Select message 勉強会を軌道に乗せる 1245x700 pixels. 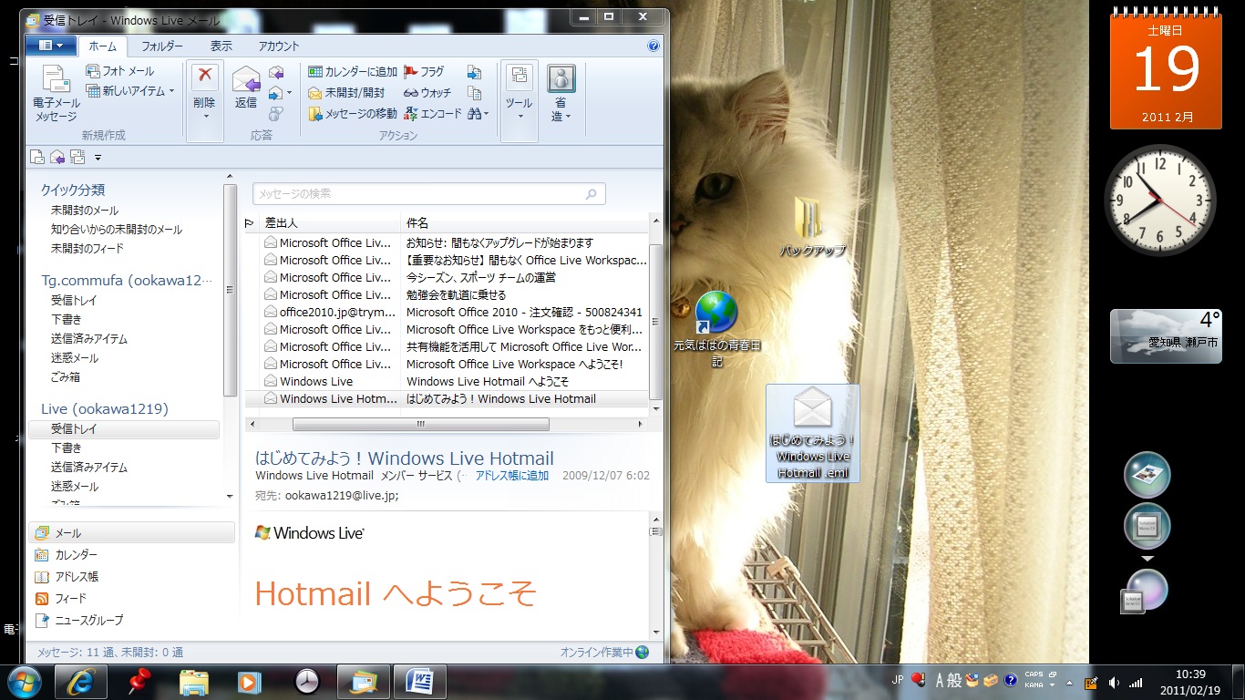click(x=447, y=294)
